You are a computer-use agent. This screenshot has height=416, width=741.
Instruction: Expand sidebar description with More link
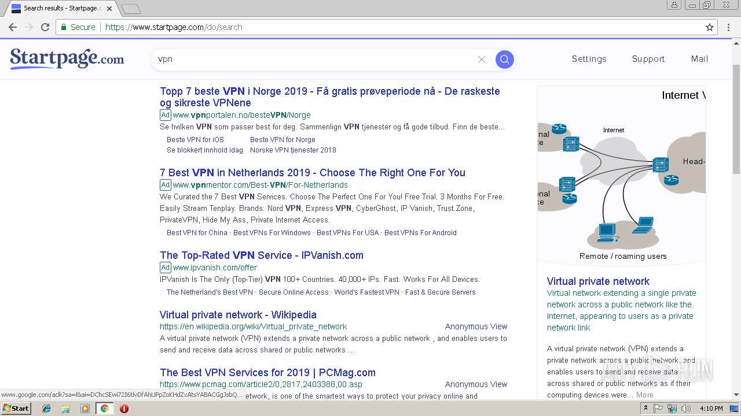click(x=644, y=395)
